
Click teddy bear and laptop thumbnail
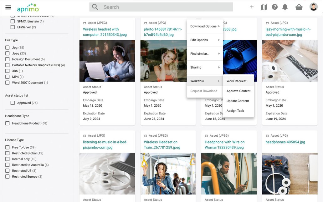click(x=290, y=61)
